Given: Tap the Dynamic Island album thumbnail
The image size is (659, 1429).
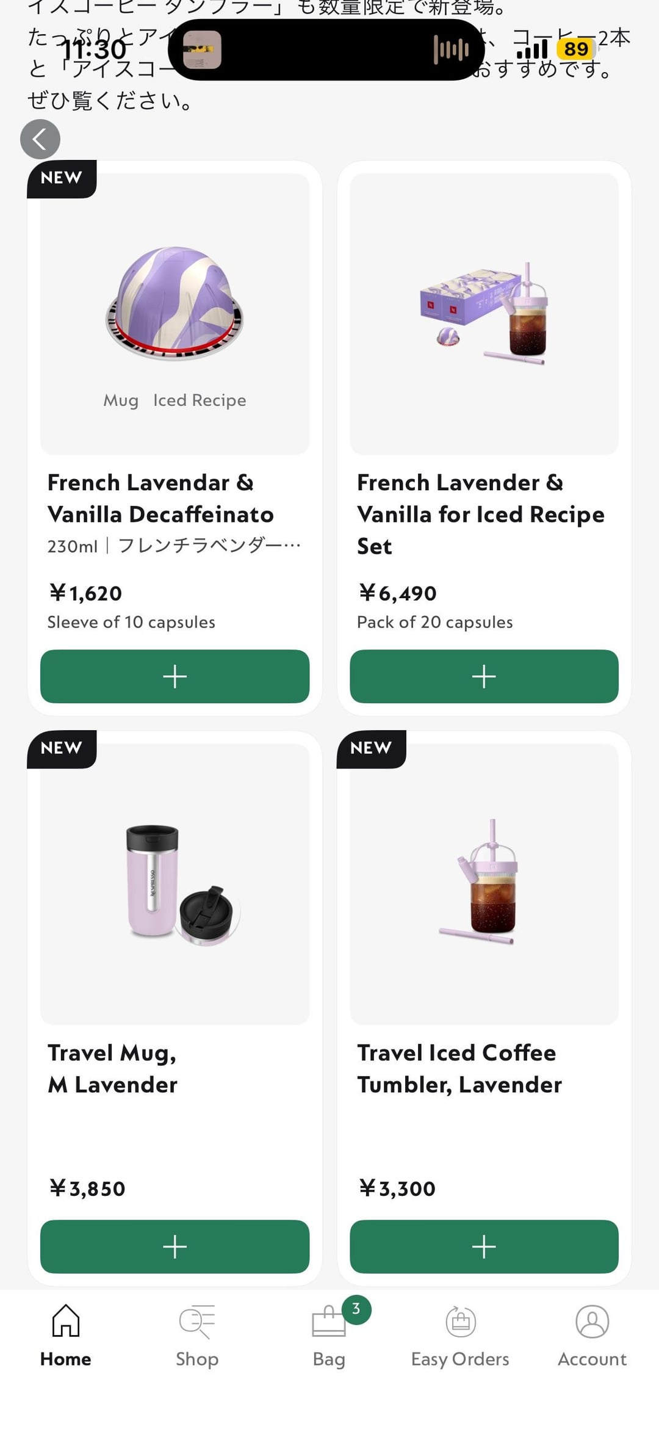Looking at the screenshot, I should (x=203, y=50).
